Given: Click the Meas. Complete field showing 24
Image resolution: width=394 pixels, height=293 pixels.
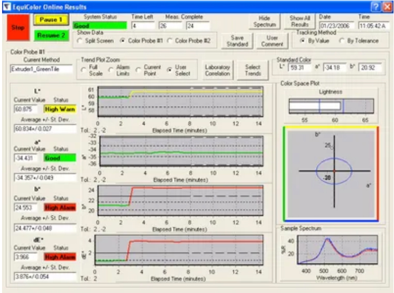Looking at the screenshot, I should pyautogui.click(x=198, y=26).
